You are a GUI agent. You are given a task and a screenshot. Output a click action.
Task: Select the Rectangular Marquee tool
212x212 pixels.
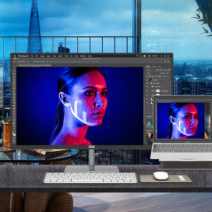click(14, 71)
